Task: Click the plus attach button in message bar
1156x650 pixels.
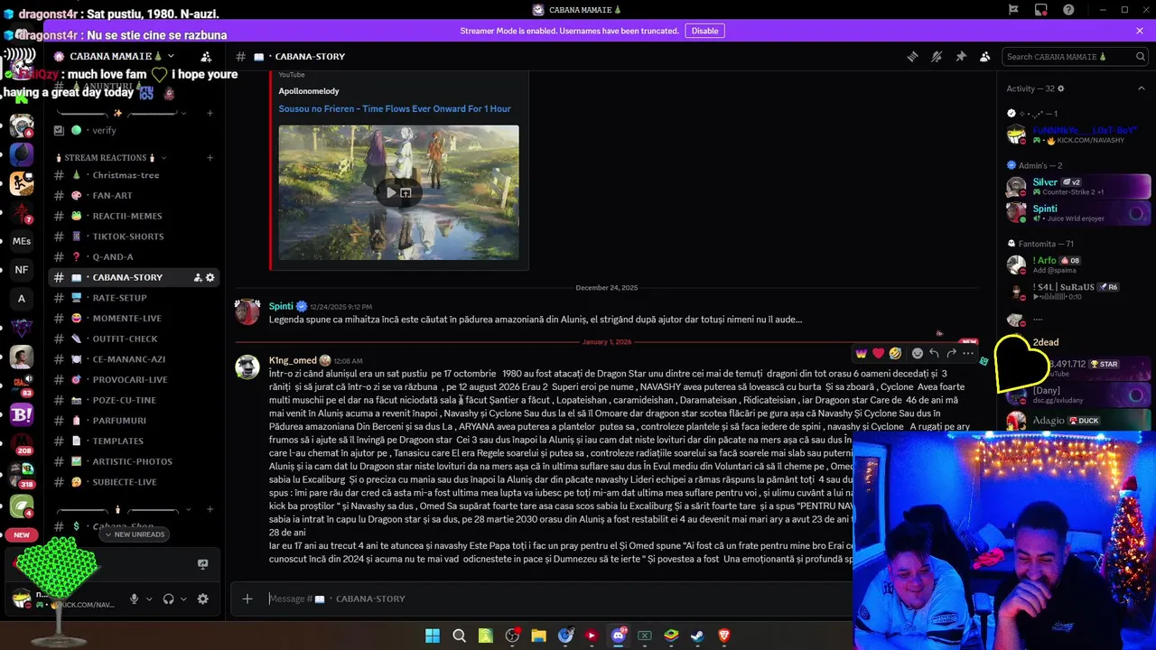Action: click(x=247, y=599)
